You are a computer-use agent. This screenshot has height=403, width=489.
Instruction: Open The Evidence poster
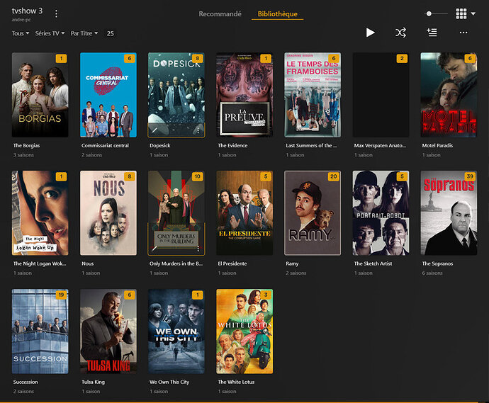click(x=244, y=95)
